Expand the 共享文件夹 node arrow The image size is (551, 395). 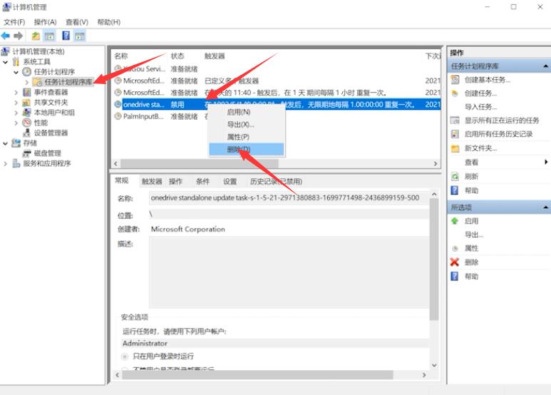coord(16,103)
